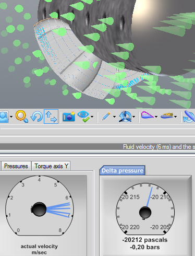195x256 pixels.
Task: Expand the ship hull dropdown arrow
Action: tap(175, 117)
